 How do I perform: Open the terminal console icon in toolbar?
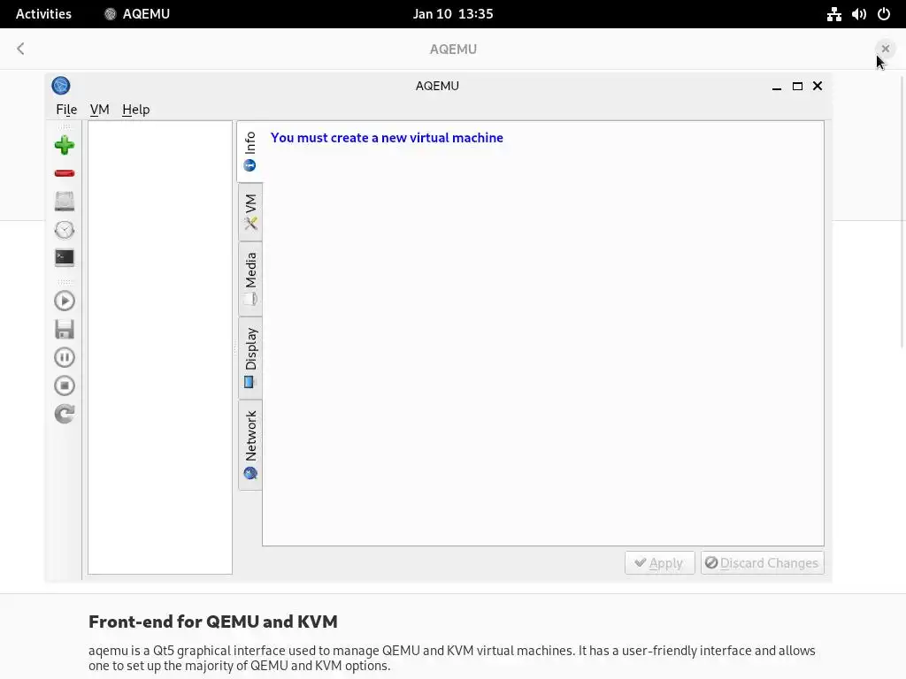[64, 257]
